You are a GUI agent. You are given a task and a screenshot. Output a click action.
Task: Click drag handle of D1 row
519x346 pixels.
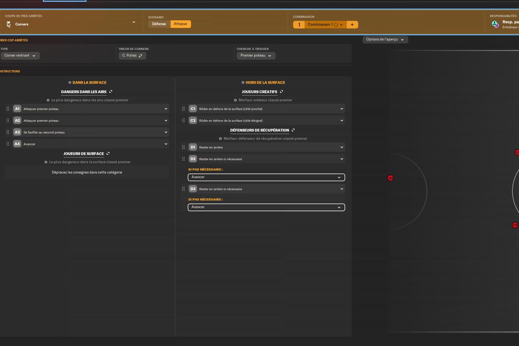(184, 147)
